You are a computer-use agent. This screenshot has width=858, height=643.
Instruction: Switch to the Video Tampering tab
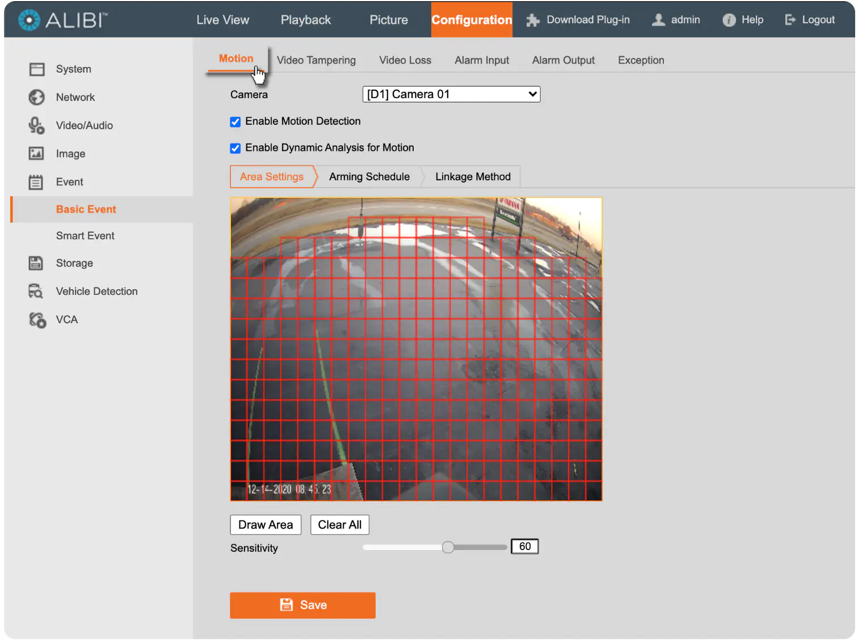[x=316, y=60]
